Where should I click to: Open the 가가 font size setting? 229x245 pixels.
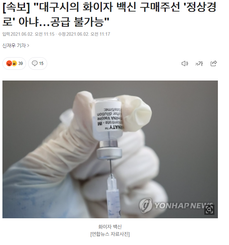[x=199, y=64]
